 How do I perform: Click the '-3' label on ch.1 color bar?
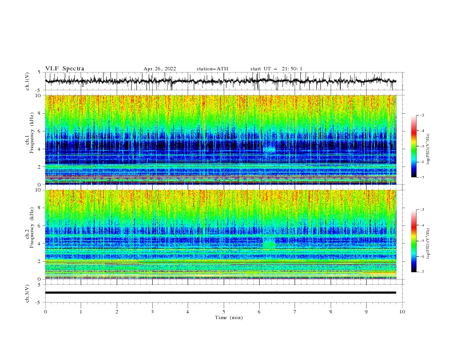(x=422, y=115)
